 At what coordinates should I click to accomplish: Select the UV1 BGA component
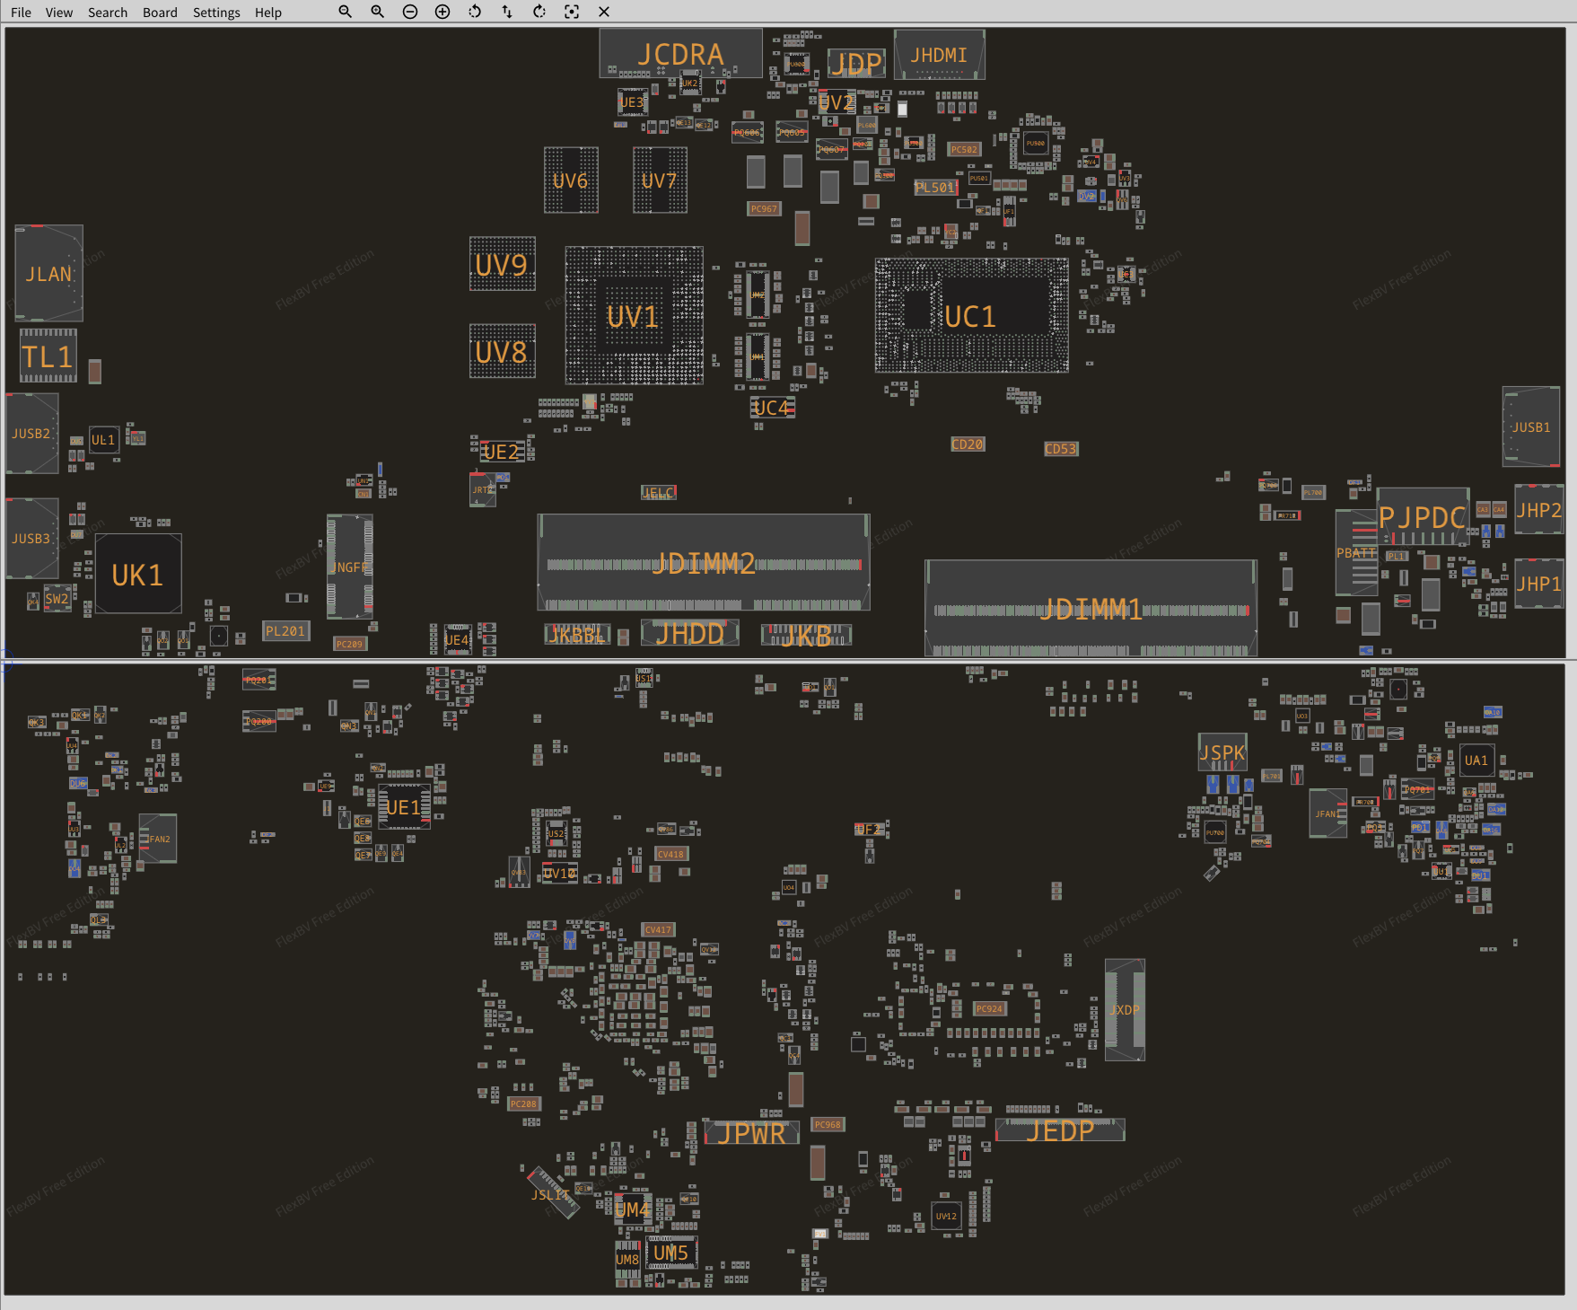pos(634,316)
